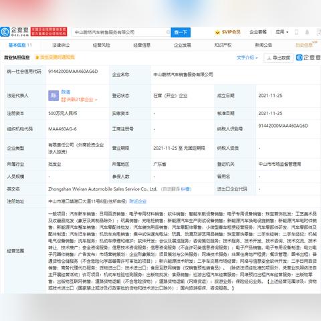Viewport: 321px width, 321px height.
Task: Select English name Zhongshan Weiran Automobile Sales
Action: [x=103, y=189]
